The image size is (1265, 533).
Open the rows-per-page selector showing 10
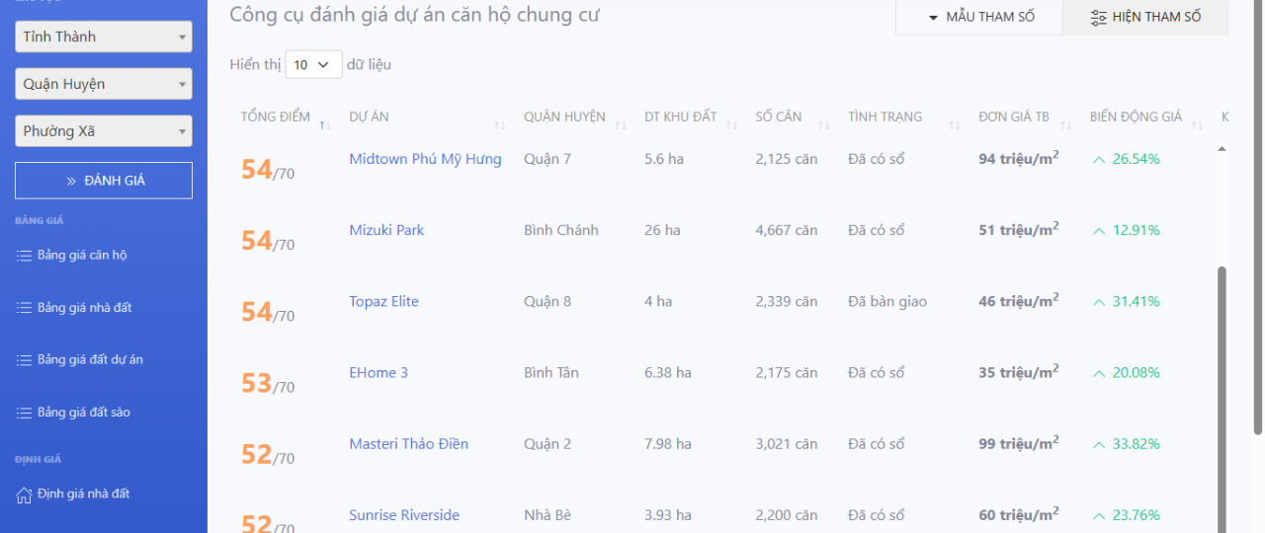(313, 64)
